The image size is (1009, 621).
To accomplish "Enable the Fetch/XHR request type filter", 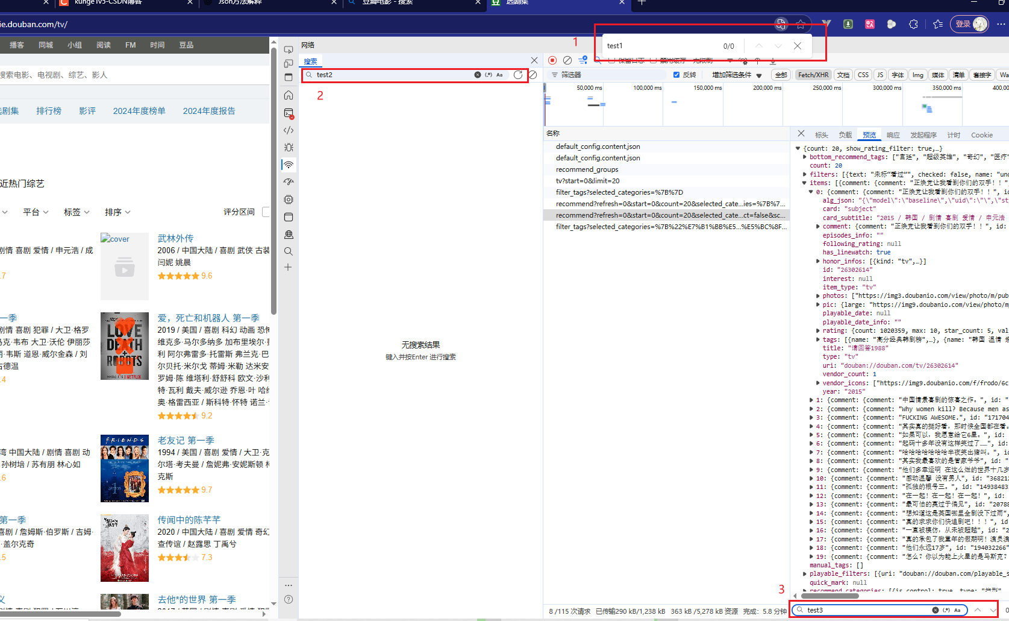I will (x=813, y=75).
